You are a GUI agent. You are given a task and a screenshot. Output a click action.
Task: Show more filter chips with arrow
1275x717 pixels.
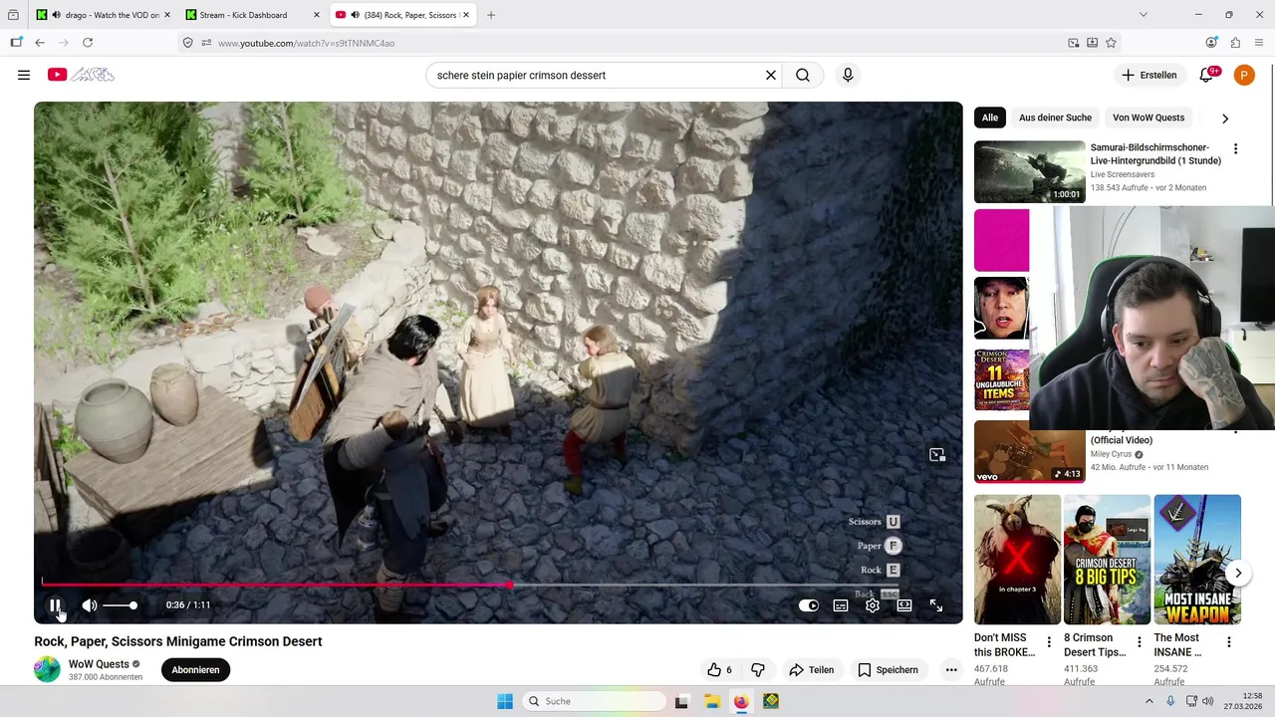tap(1225, 118)
